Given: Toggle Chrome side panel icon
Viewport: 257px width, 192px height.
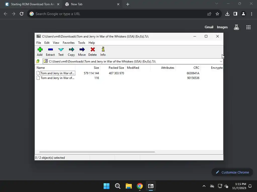Looking at the screenshot, I should (x=235, y=14).
